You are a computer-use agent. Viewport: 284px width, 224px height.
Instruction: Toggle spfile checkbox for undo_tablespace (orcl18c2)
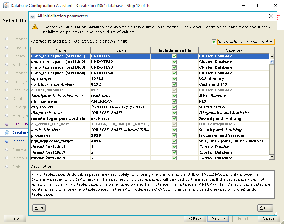coord(175,62)
